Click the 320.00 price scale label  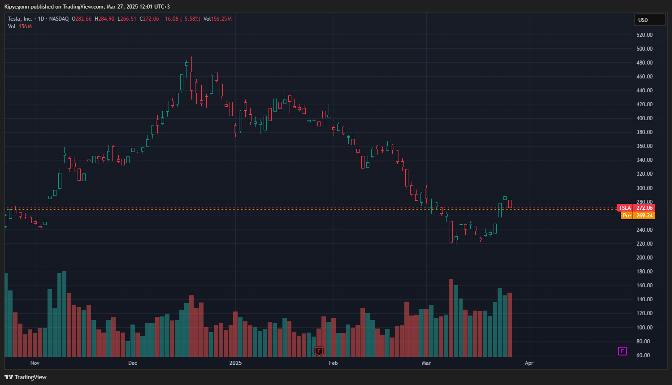[645, 174]
